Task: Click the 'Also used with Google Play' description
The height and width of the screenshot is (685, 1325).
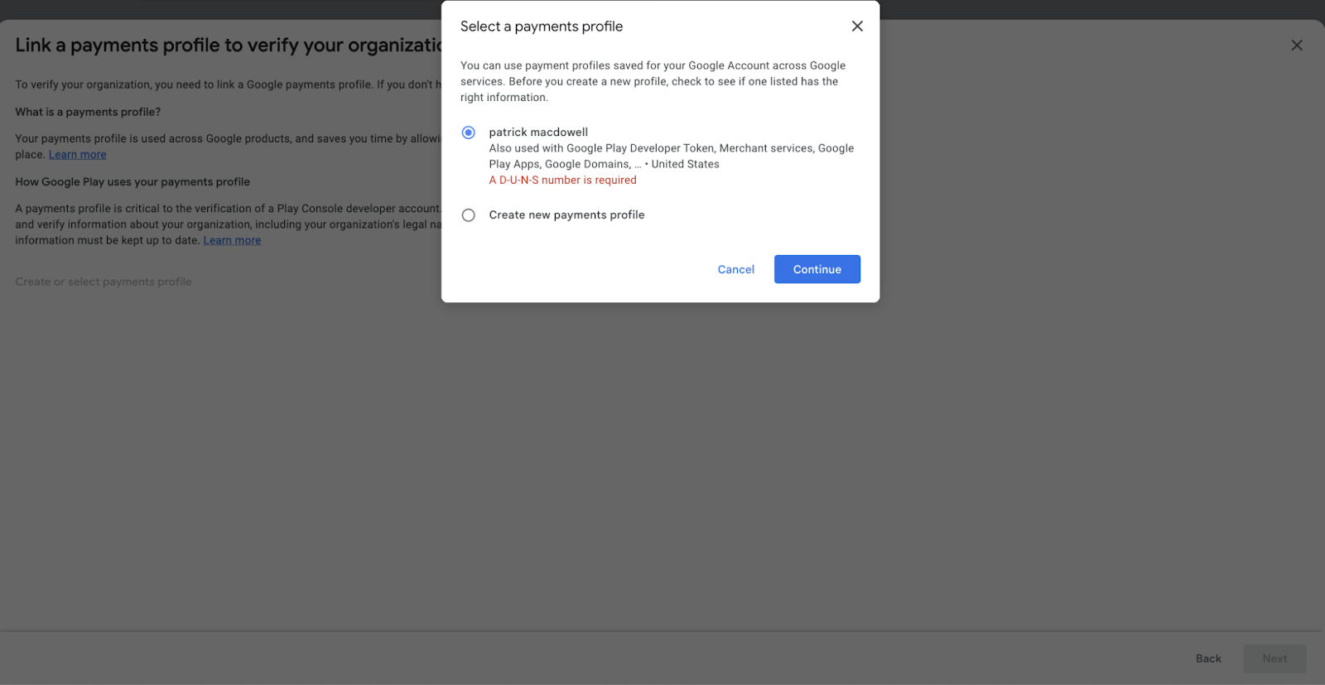Action: 672,156
